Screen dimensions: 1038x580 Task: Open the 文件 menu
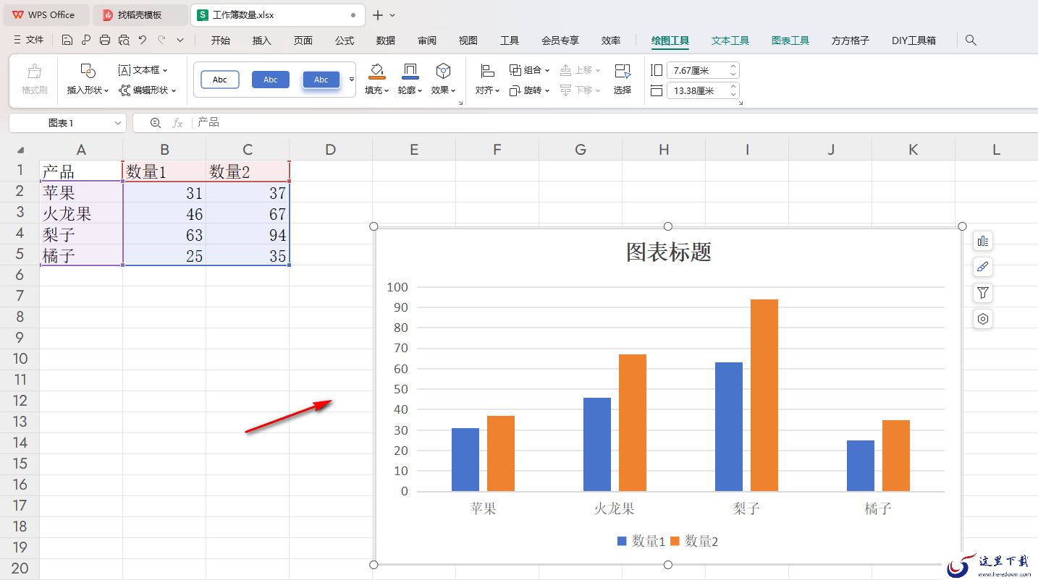28,40
